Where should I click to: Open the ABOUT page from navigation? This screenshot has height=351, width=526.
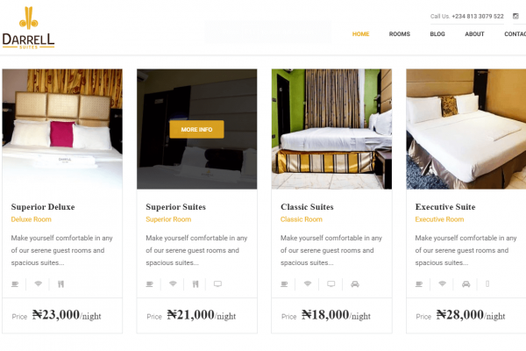coord(474,34)
